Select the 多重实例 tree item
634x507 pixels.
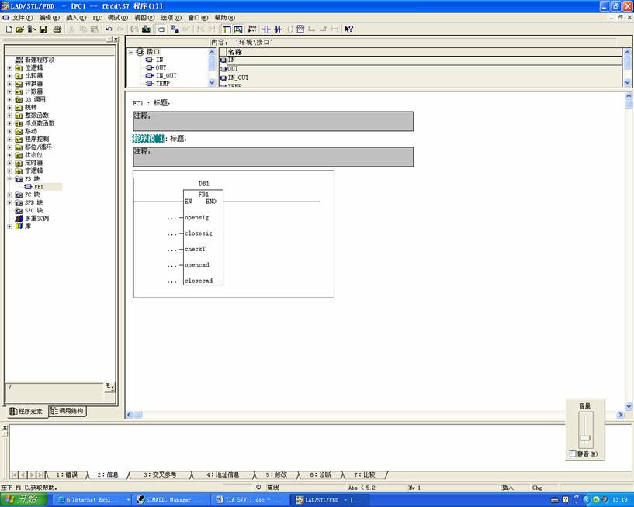(x=36, y=218)
